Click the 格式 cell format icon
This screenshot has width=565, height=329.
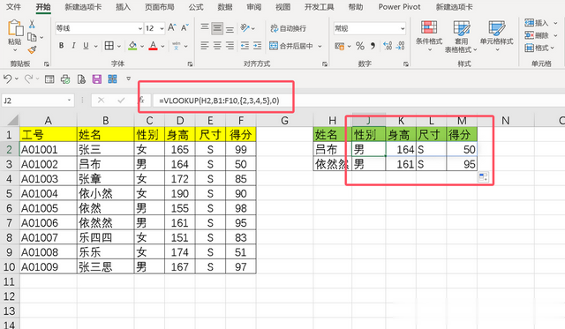coord(530,48)
